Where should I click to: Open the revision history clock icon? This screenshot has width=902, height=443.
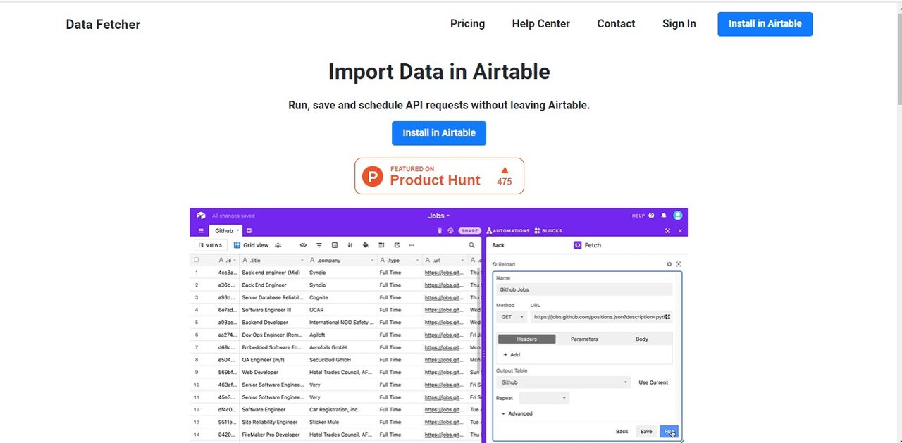tap(450, 230)
